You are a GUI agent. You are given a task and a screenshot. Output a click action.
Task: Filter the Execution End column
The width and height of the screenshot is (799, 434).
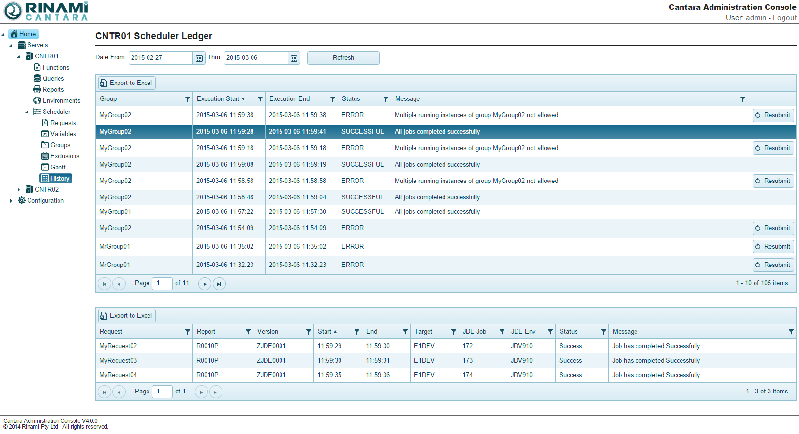coord(332,99)
